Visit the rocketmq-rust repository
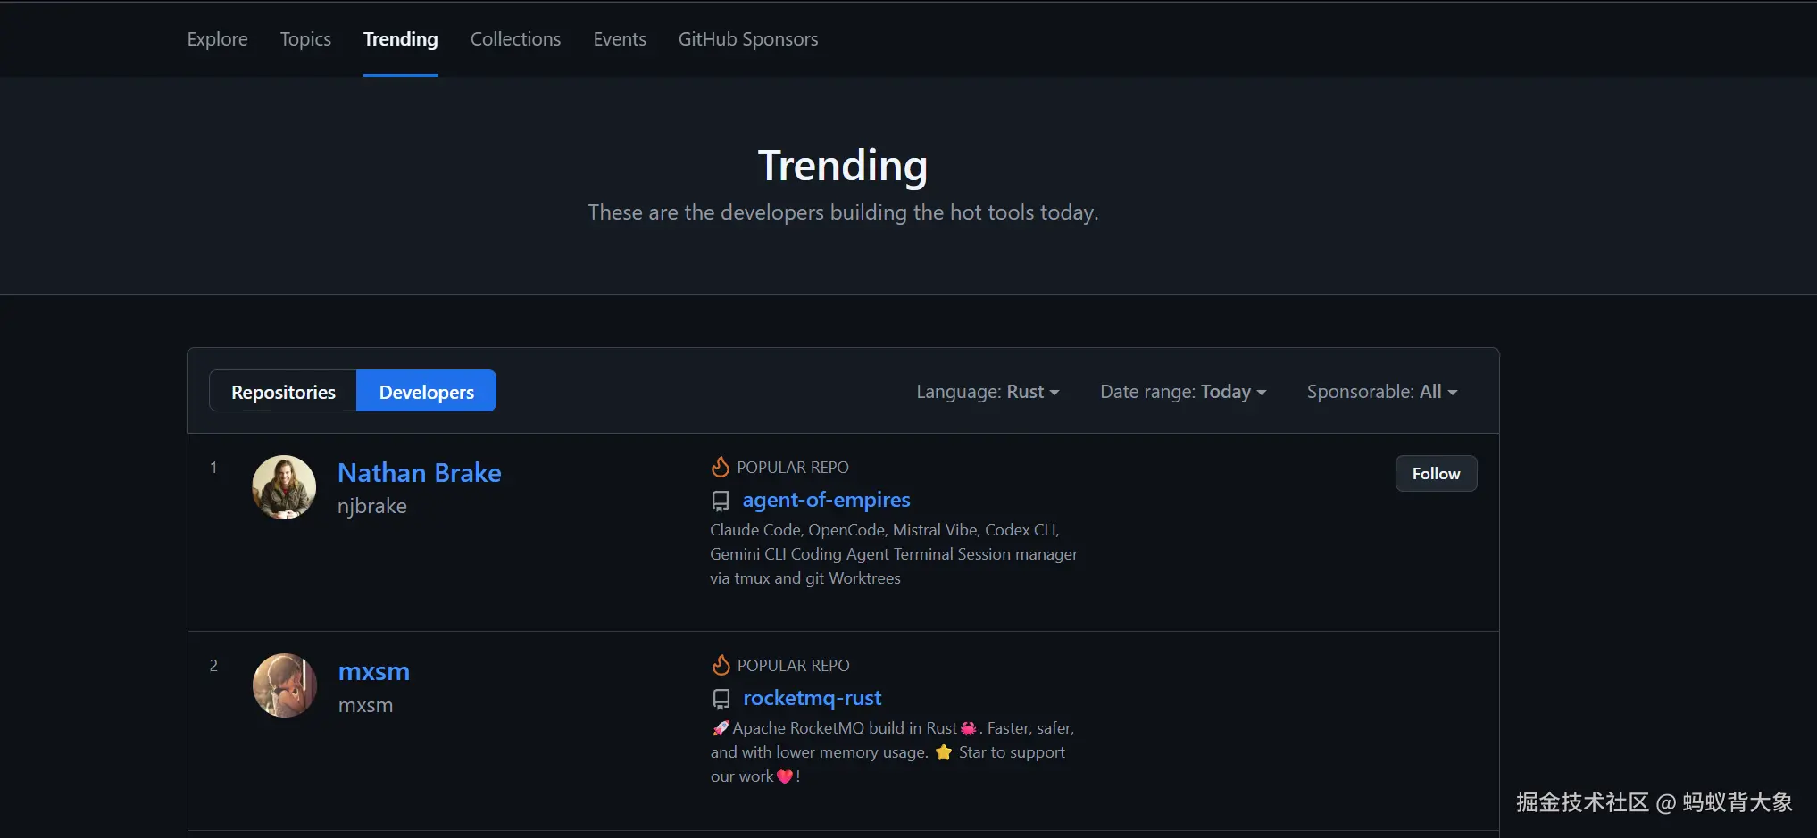The height and width of the screenshot is (838, 1817). tap(812, 698)
